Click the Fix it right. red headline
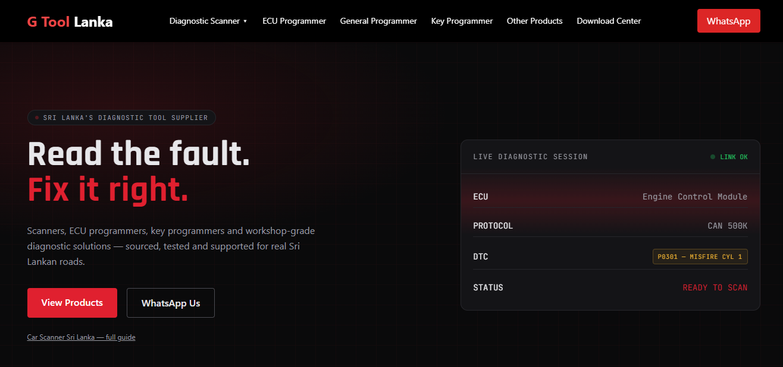 coord(108,189)
